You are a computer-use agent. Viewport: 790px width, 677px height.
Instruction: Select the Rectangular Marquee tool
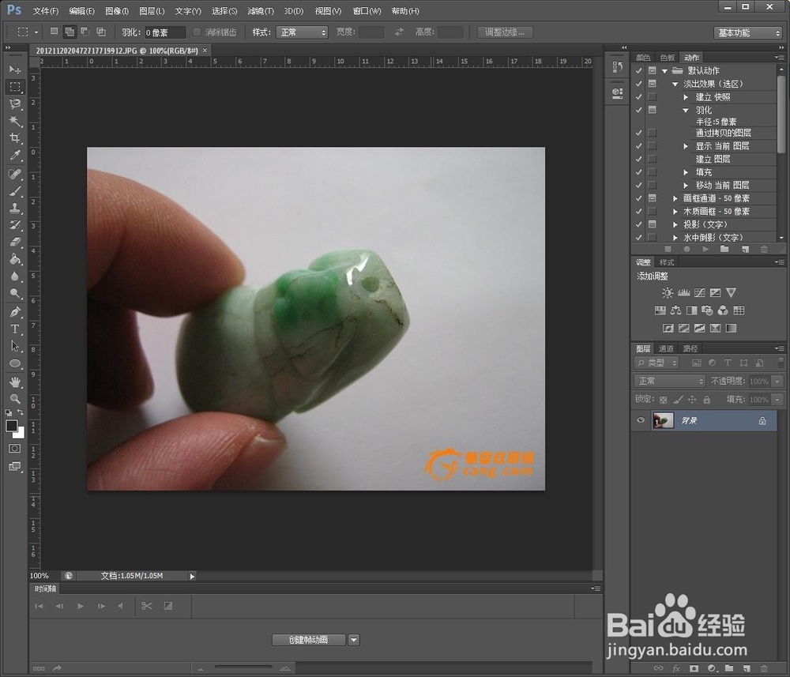click(x=15, y=87)
